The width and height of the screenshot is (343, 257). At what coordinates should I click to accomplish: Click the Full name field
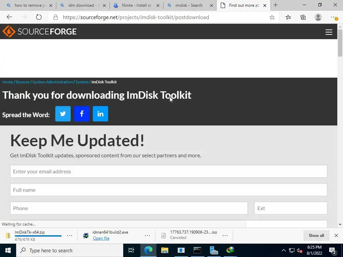coord(168,190)
